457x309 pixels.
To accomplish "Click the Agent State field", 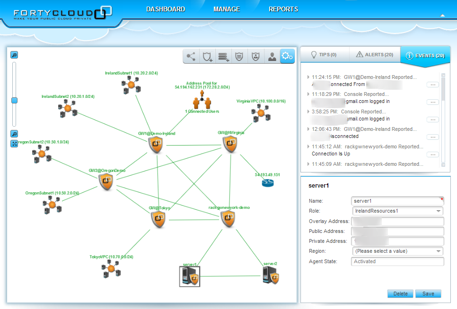I will tap(397, 262).
